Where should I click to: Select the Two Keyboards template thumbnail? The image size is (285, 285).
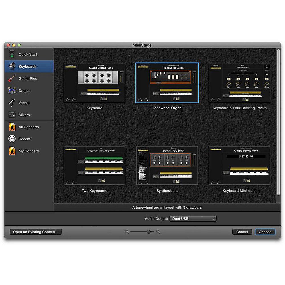coord(94,165)
